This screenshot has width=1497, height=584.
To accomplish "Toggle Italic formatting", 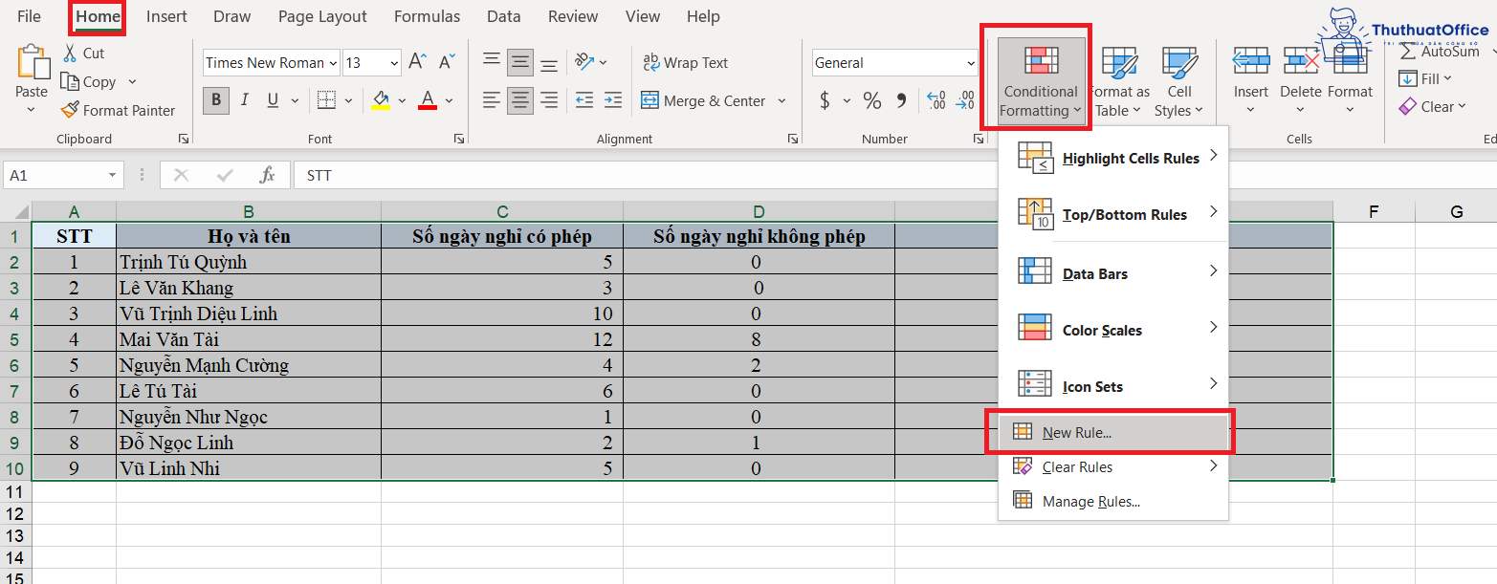I will 245,100.
